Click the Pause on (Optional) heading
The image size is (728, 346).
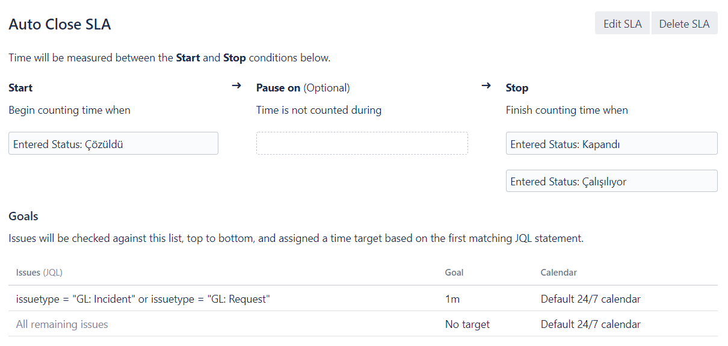tap(303, 88)
